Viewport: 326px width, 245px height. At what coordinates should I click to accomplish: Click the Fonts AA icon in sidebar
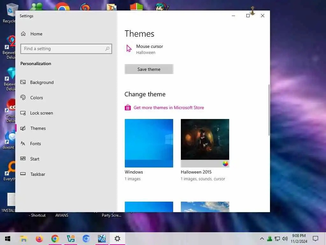click(23, 143)
